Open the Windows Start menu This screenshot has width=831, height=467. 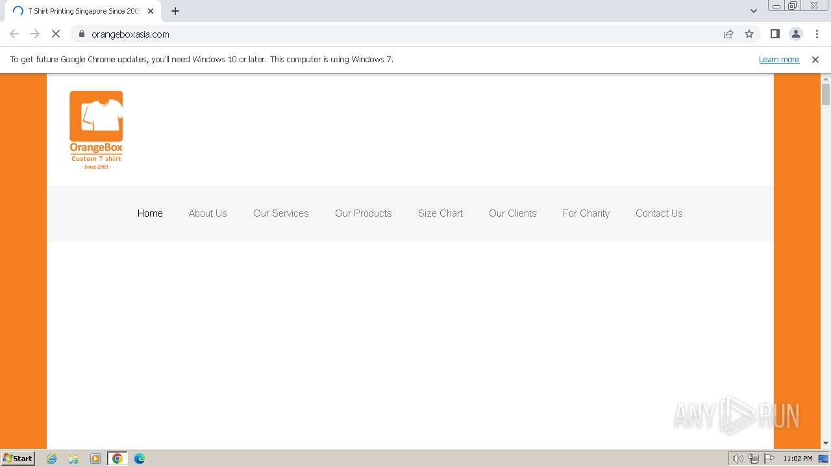pos(18,458)
